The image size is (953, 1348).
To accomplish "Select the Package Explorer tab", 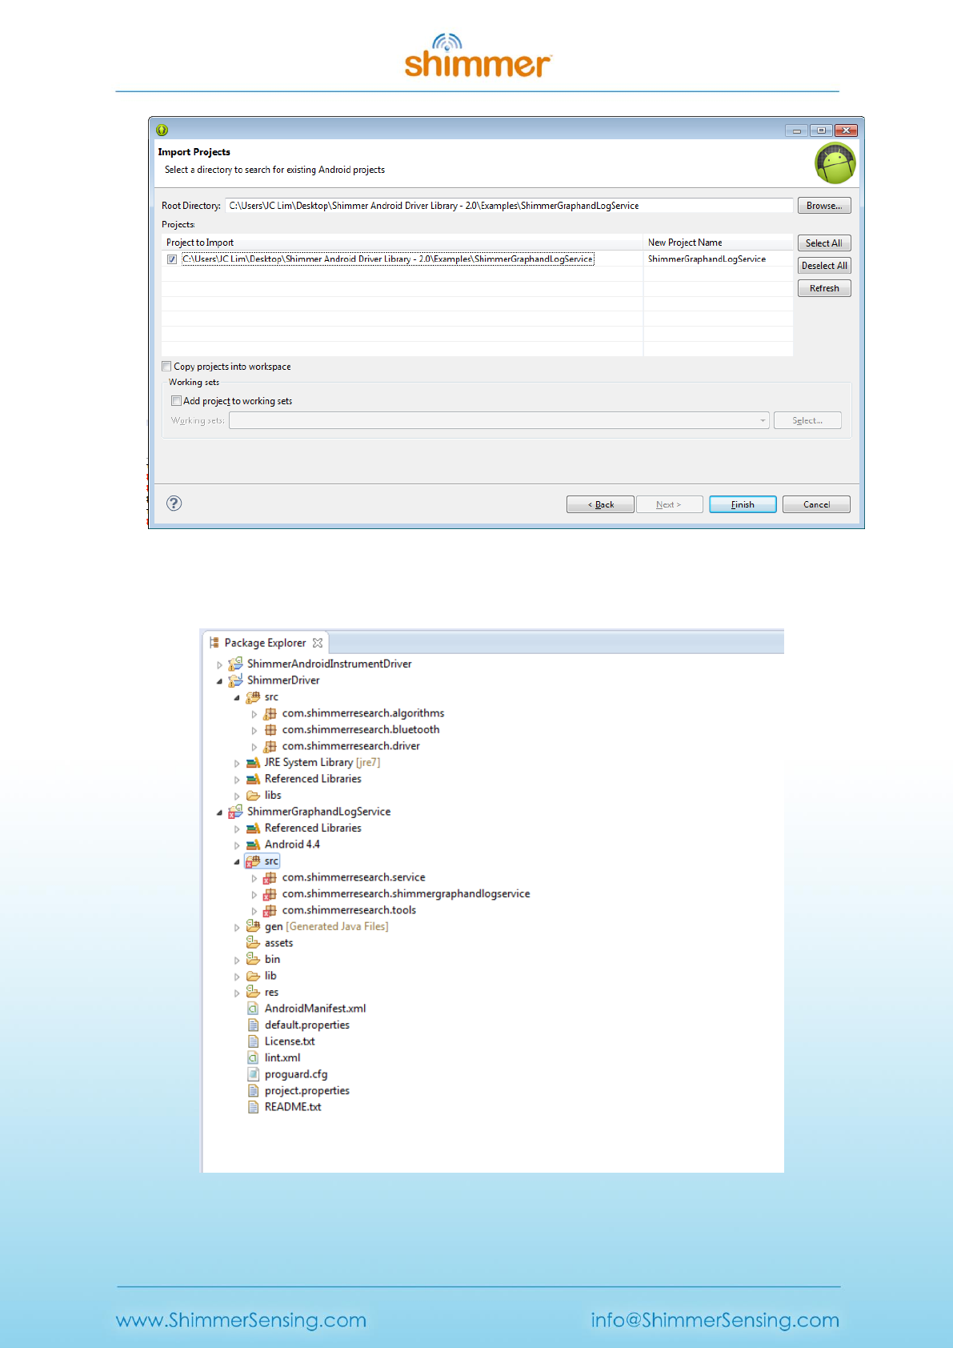I will 265,643.
